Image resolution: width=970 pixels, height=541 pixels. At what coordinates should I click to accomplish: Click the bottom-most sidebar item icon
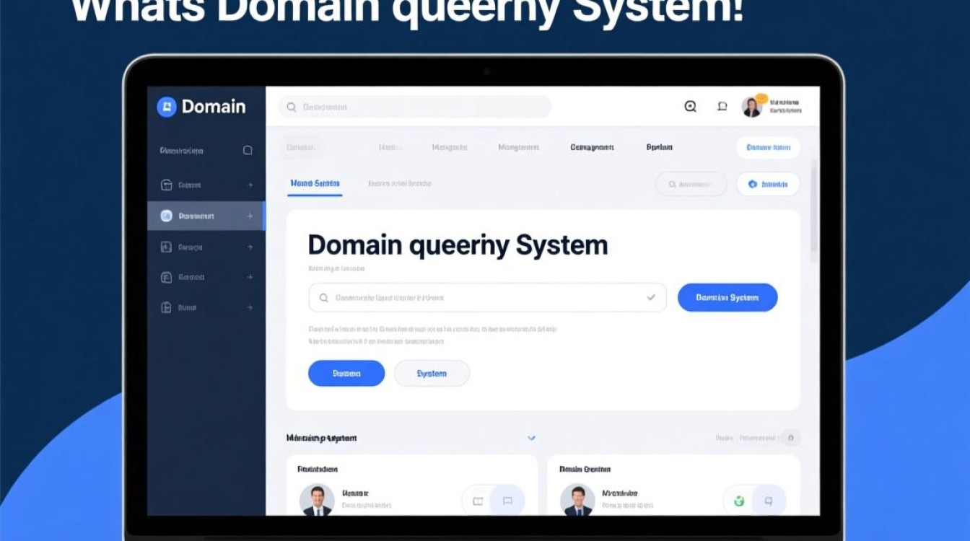coord(166,307)
